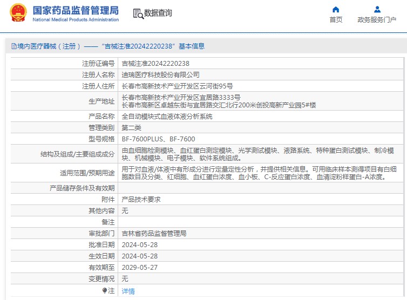
Task: Click the 结构及组成/主要组成成分 label
Action: point(77,154)
